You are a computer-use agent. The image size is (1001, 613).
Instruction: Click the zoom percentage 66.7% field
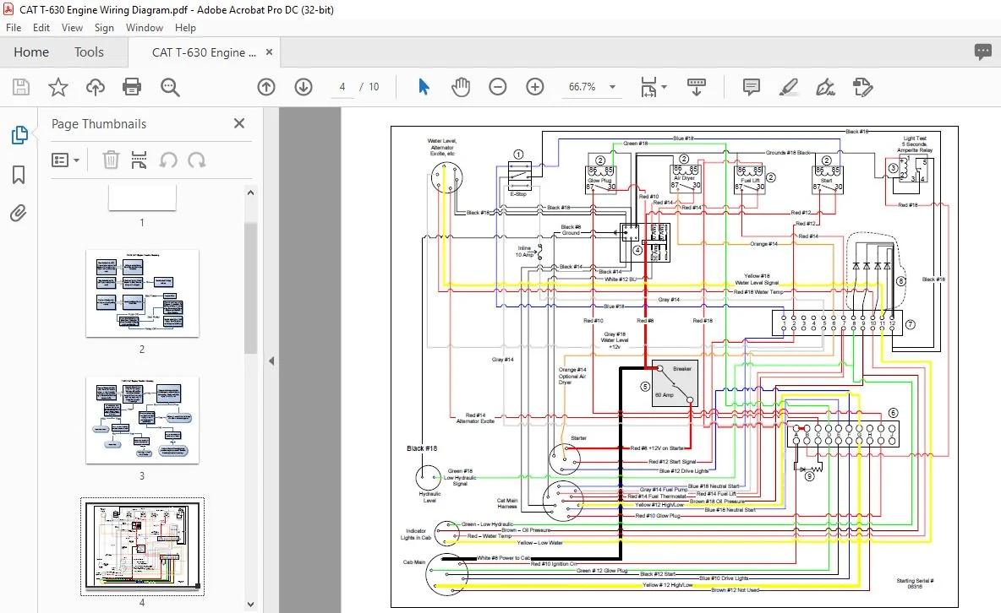pos(583,87)
